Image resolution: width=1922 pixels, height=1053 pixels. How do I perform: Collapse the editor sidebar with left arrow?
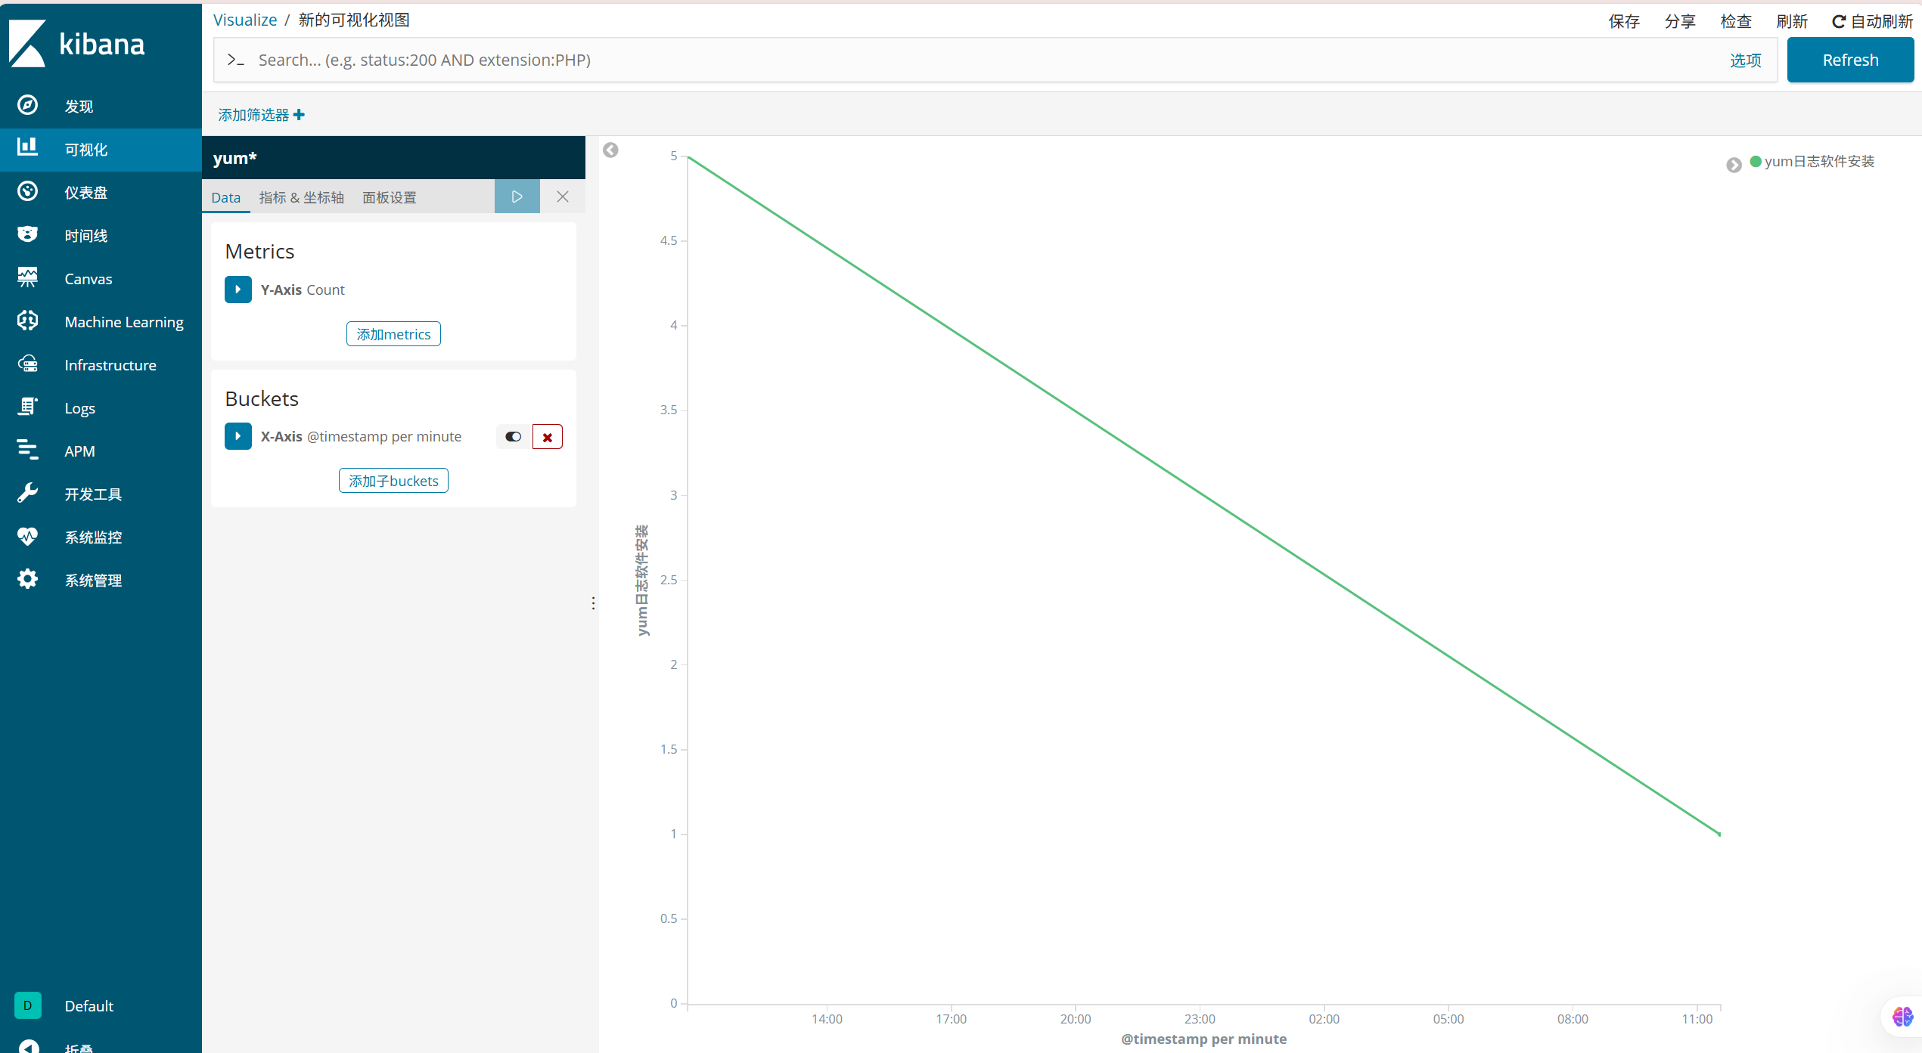click(x=610, y=150)
